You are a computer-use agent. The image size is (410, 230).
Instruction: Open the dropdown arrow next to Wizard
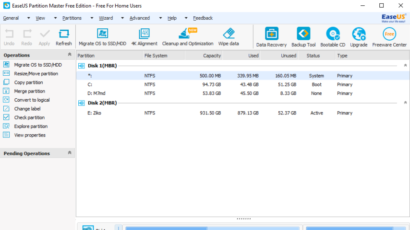pyautogui.click(x=122, y=18)
